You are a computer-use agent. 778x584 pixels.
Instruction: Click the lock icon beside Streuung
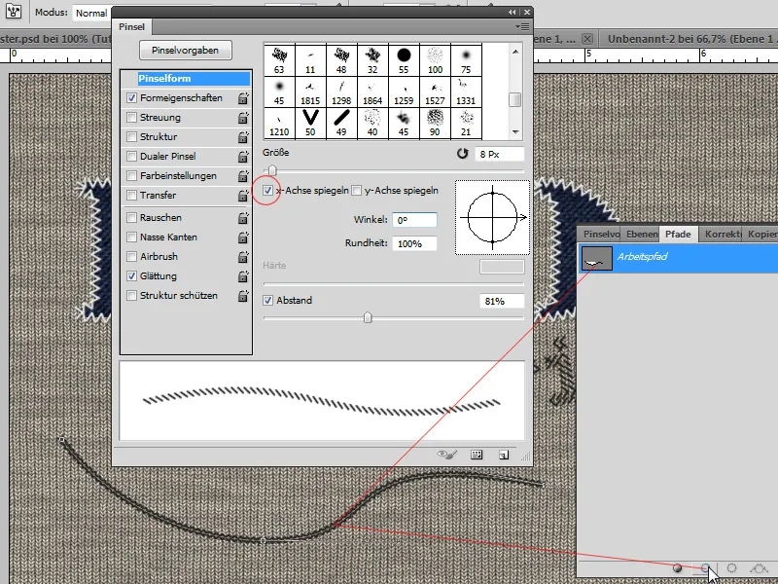click(242, 118)
